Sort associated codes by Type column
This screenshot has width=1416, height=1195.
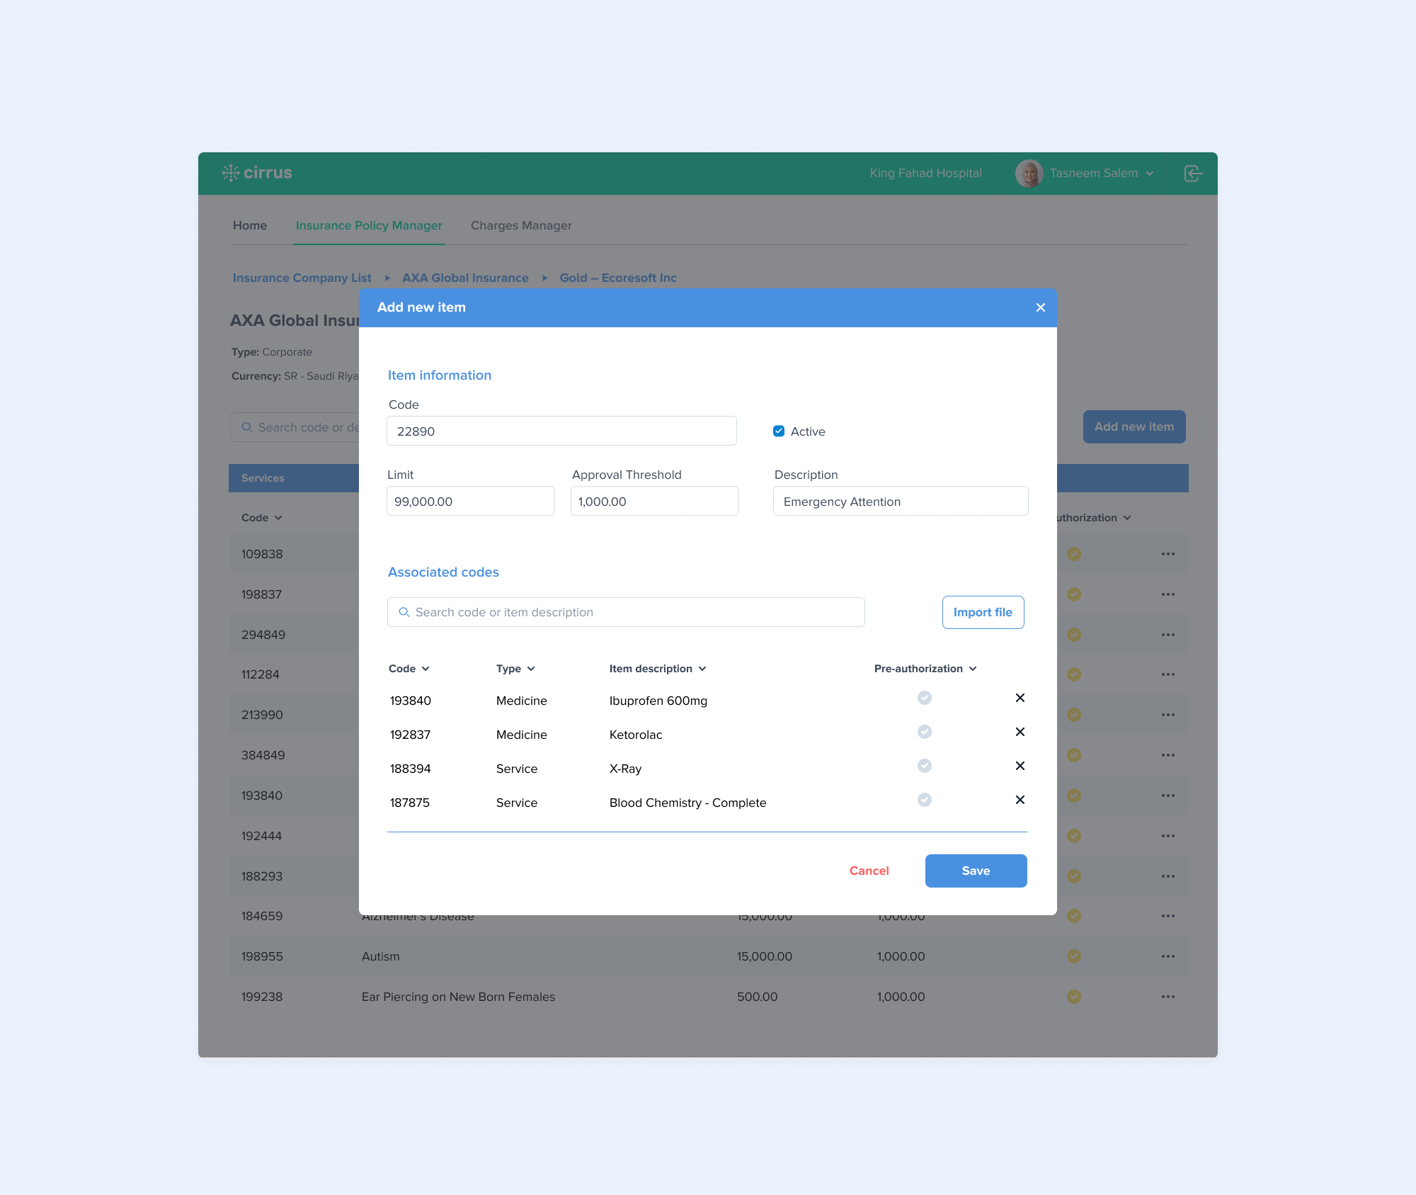click(515, 669)
